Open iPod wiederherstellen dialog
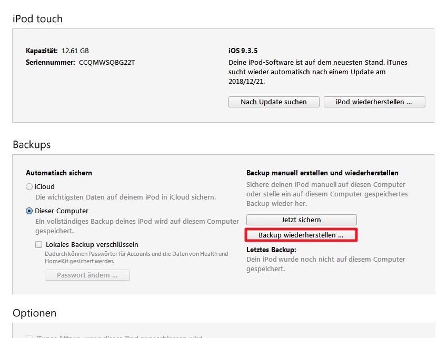The width and height of the screenshot is (438, 338). 374,102
